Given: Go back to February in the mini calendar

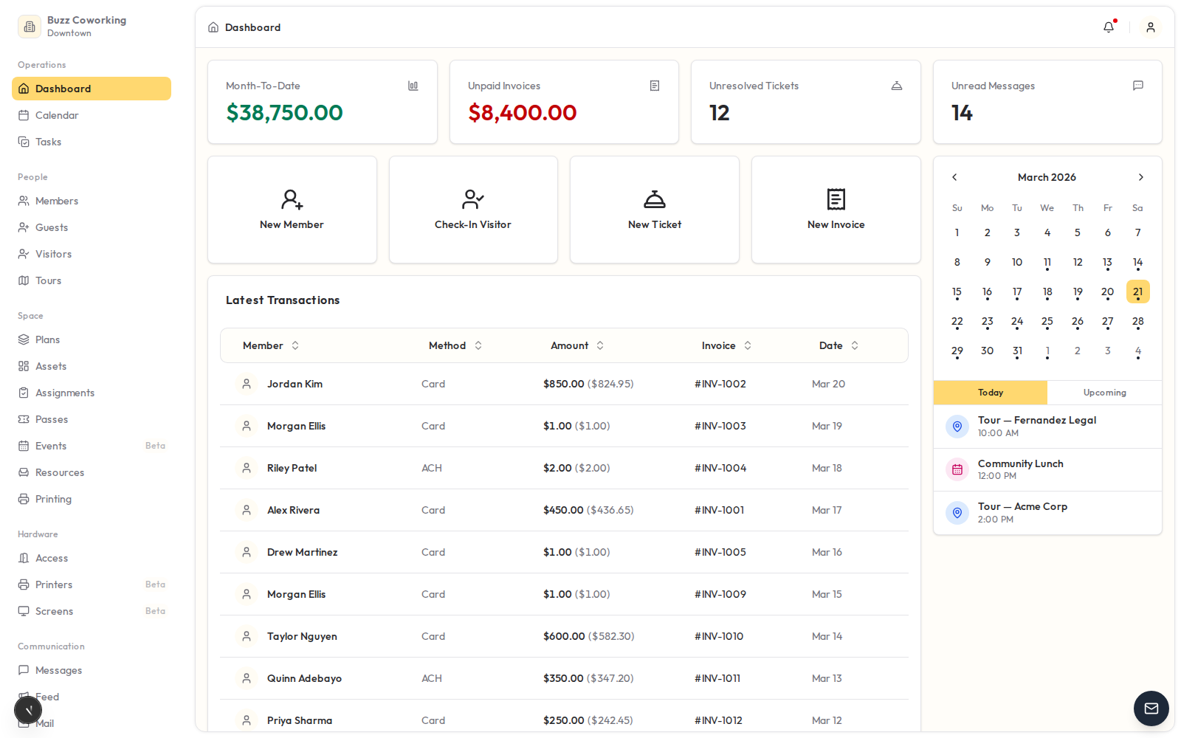Looking at the screenshot, I should [x=954, y=177].
